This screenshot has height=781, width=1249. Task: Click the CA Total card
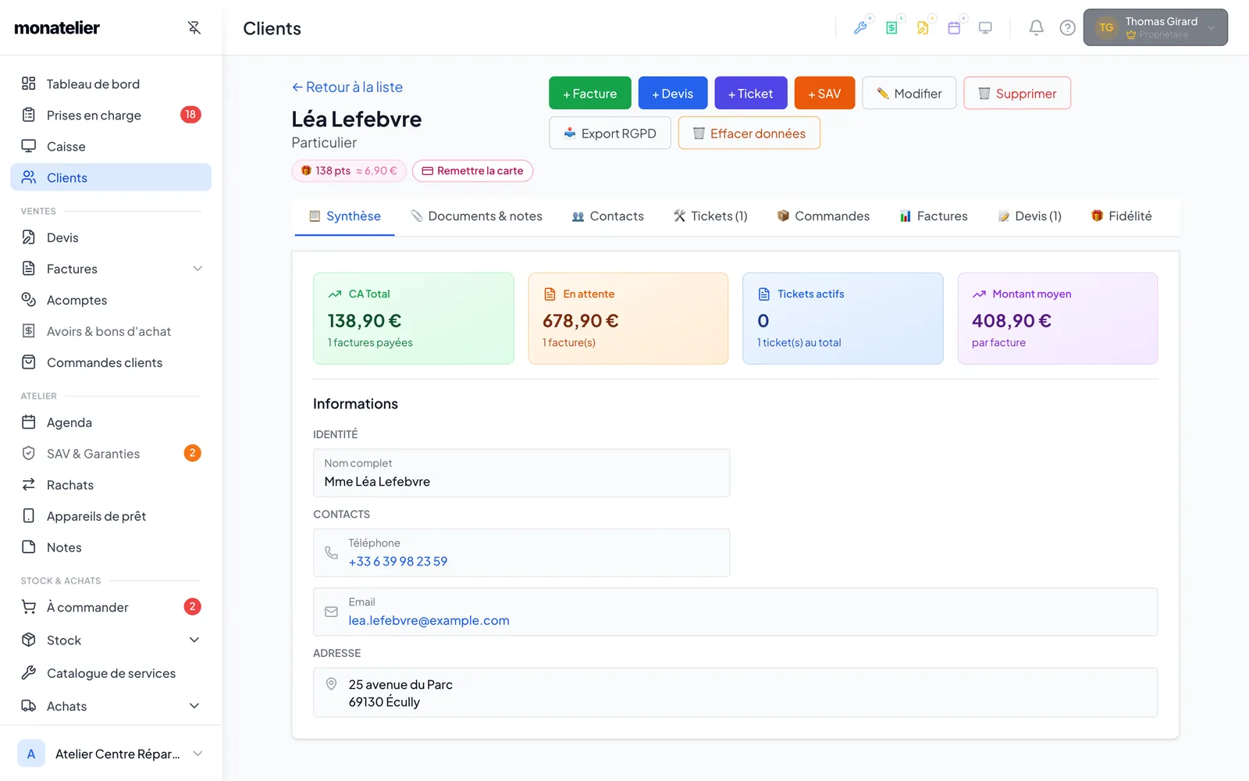(x=414, y=319)
